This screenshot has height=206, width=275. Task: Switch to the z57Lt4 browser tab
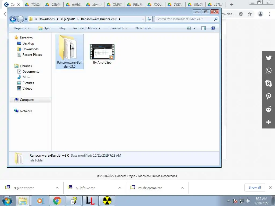(216, 4)
